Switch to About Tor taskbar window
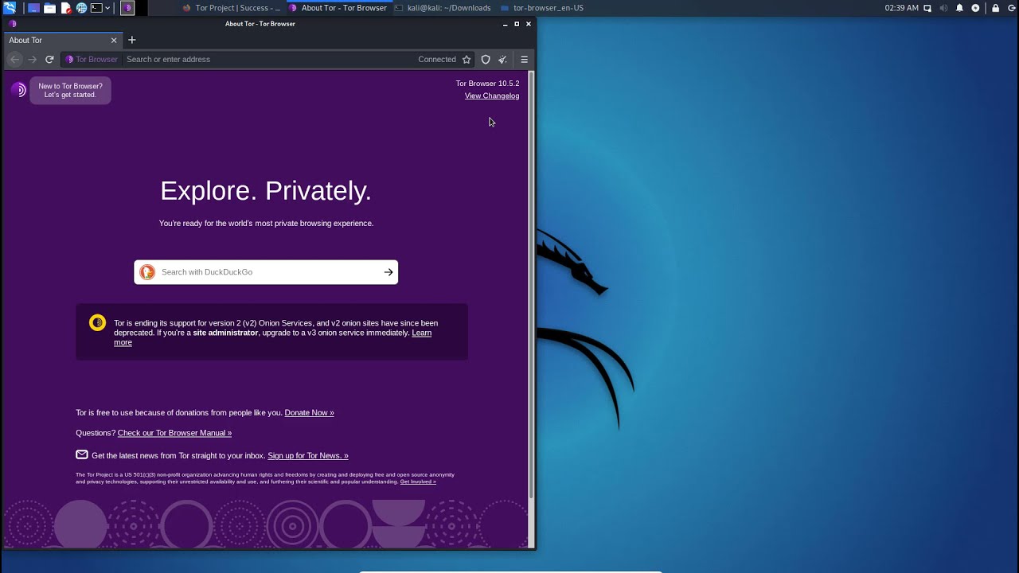This screenshot has width=1019, height=573. point(338,8)
